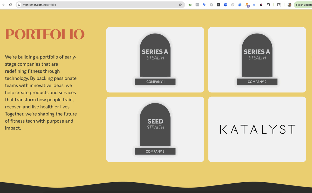
Task: Open the gray code-brackets extension icon
Action: coord(197,5)
